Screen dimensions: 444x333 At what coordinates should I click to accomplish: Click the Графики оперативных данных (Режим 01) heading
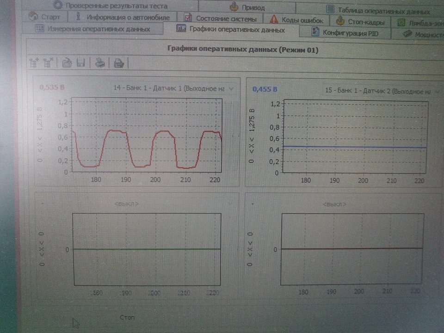point(243,49)
